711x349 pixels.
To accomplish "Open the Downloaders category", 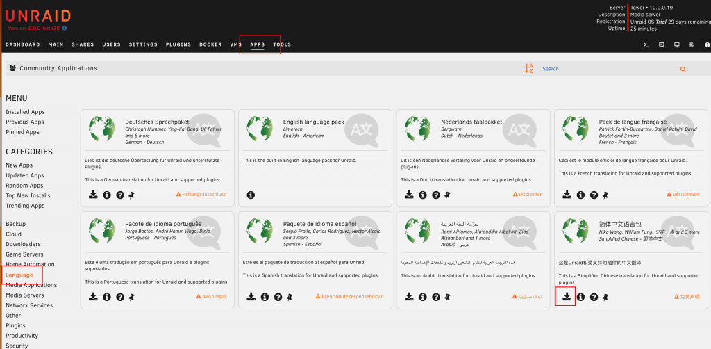I will click(23, 244).
